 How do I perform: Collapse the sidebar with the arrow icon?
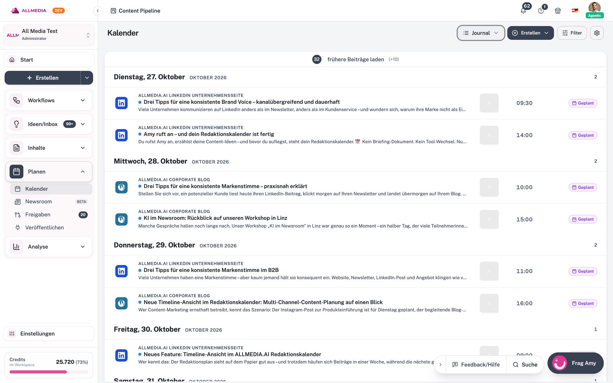(98, 11)
